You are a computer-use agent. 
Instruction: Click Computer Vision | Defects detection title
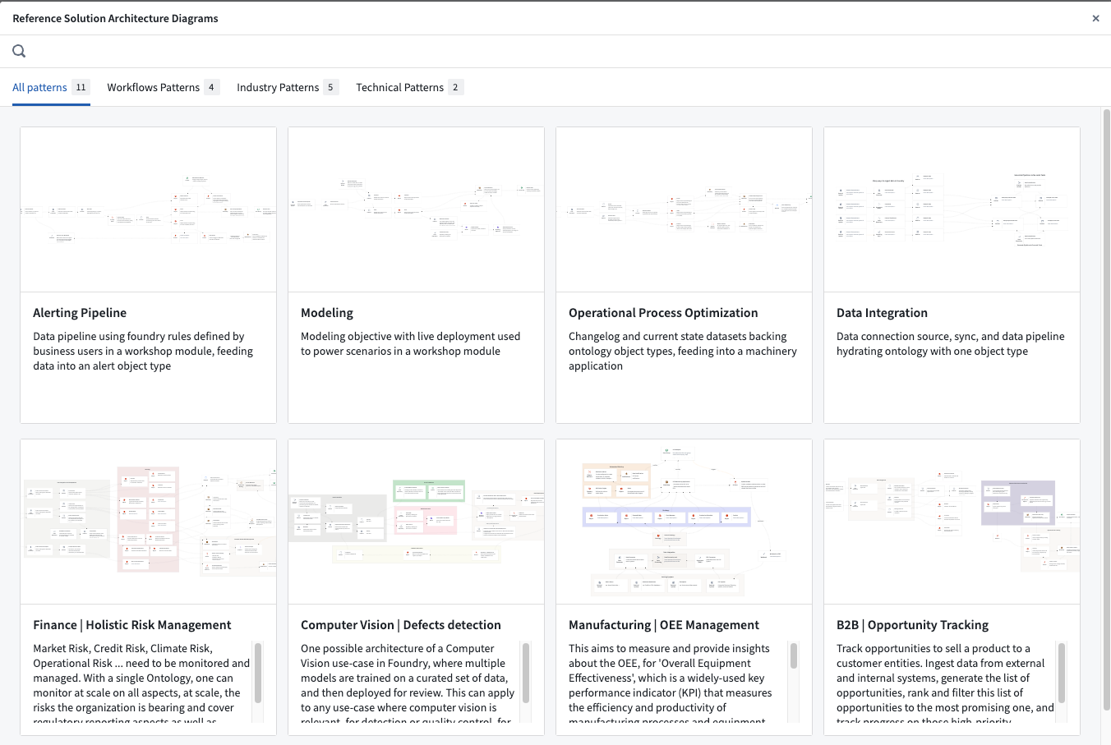(x=401, y=625)
